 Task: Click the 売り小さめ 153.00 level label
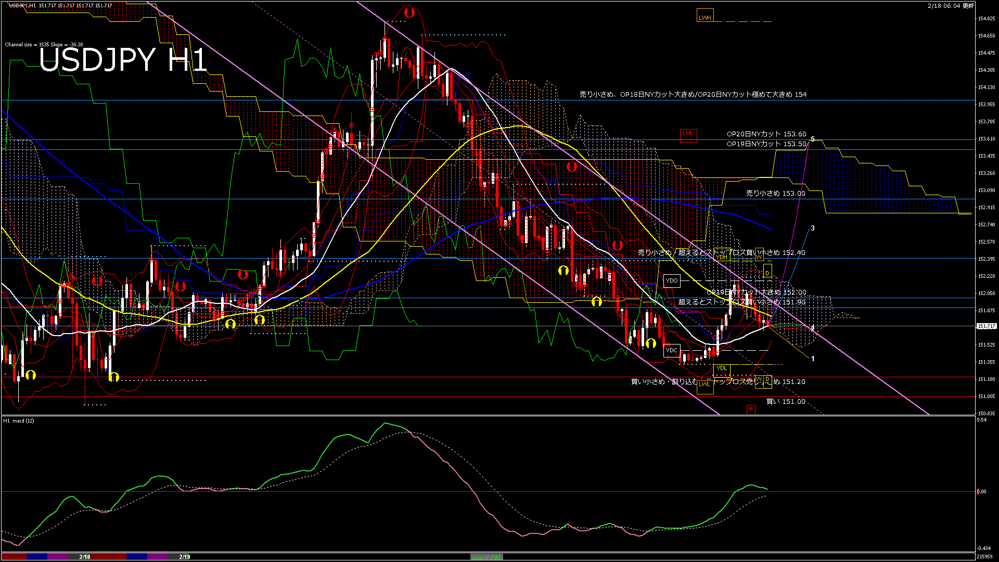tap(775, 193)
